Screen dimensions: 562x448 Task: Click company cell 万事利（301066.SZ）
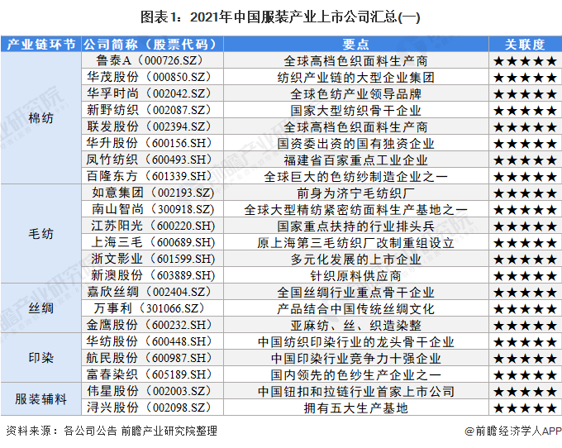pyautogui.click(x=152, y=308)
